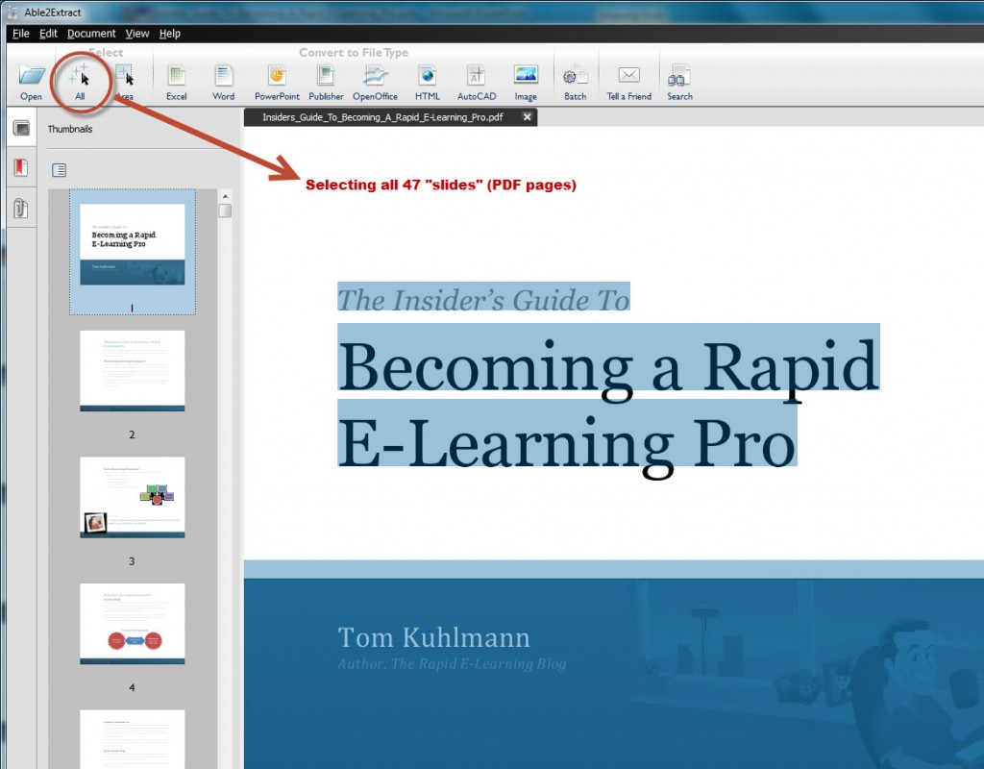Click the thumbnail options list icon
Viewport: 984px width, 769px height.
pyautogui.click(x=59, y=169)
